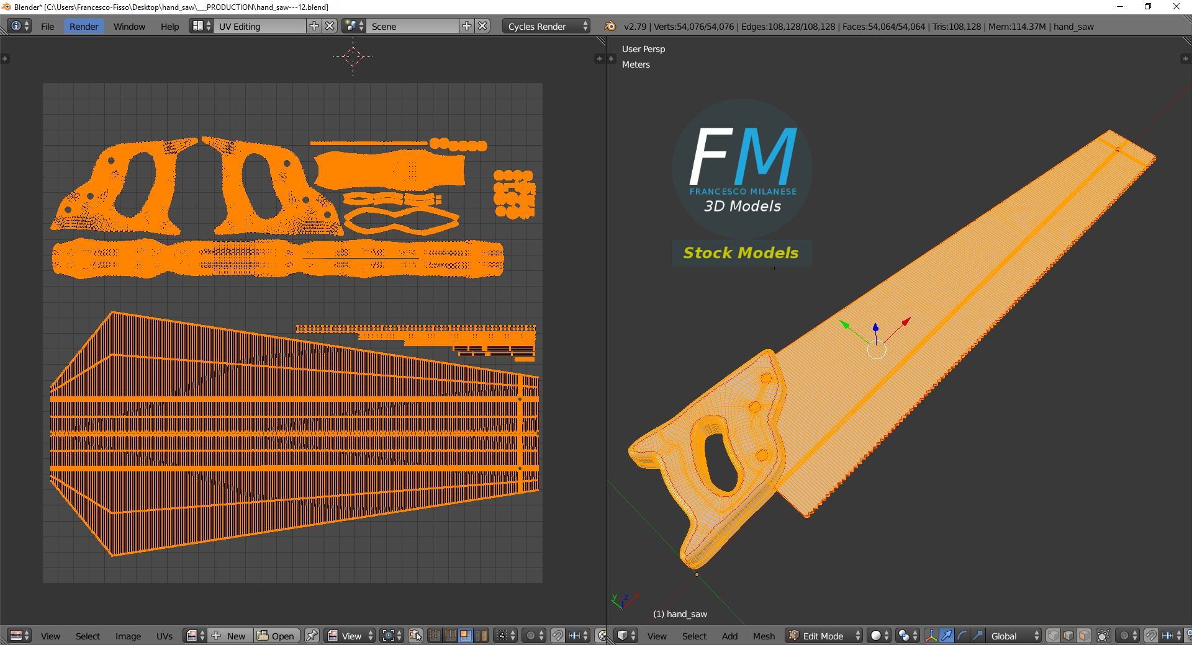Open the Render menu
The image size is (1192, 645).
(x=84, y=26)
